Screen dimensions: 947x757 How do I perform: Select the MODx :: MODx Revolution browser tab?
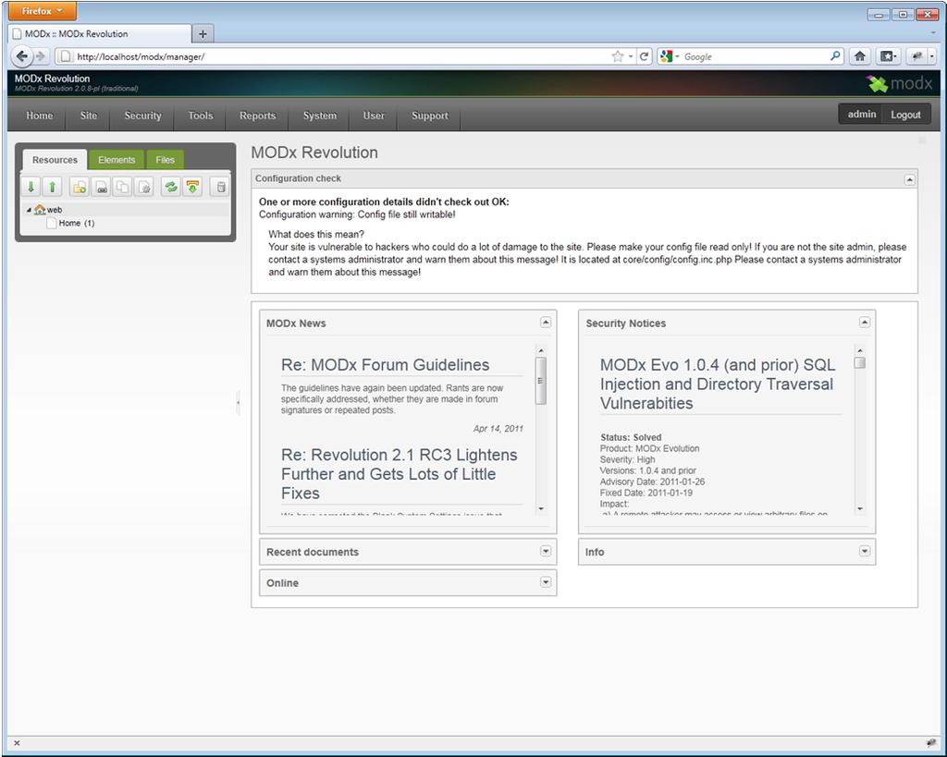100,34
